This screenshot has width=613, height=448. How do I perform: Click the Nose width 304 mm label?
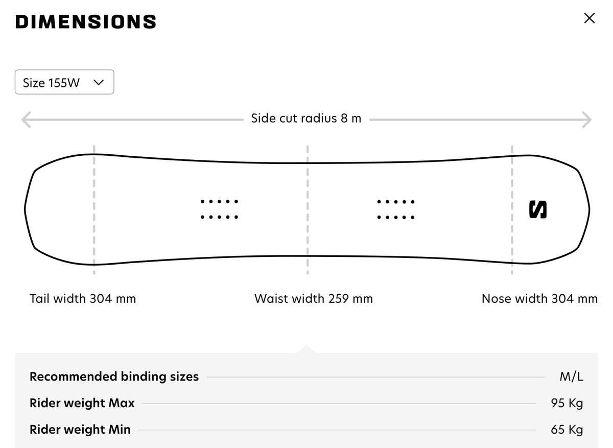click(539, 298)
